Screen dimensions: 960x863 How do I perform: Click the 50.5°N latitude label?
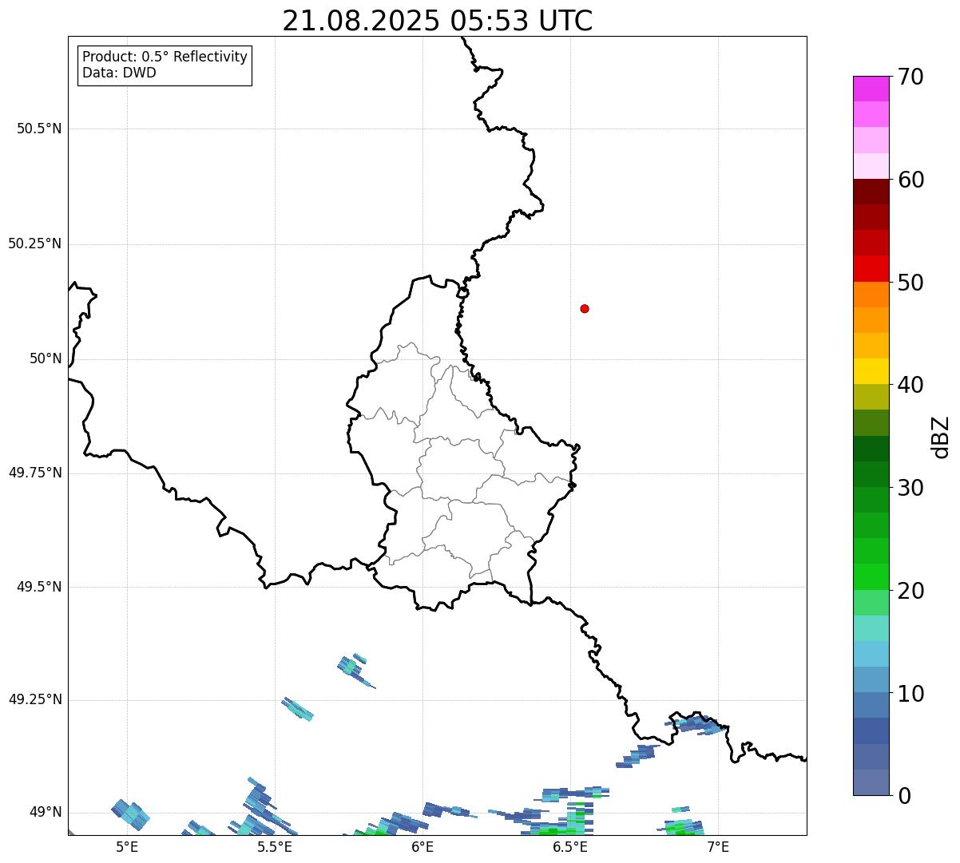pyautogui.click(x=39, y=129)
